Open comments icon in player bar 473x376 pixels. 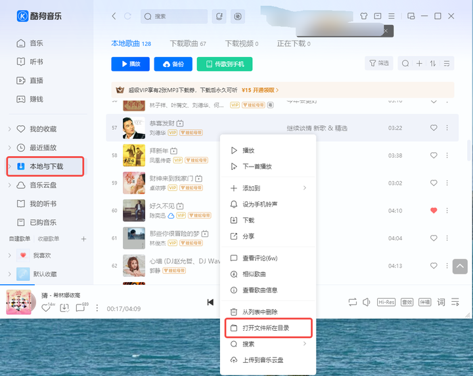click(81, 307)
